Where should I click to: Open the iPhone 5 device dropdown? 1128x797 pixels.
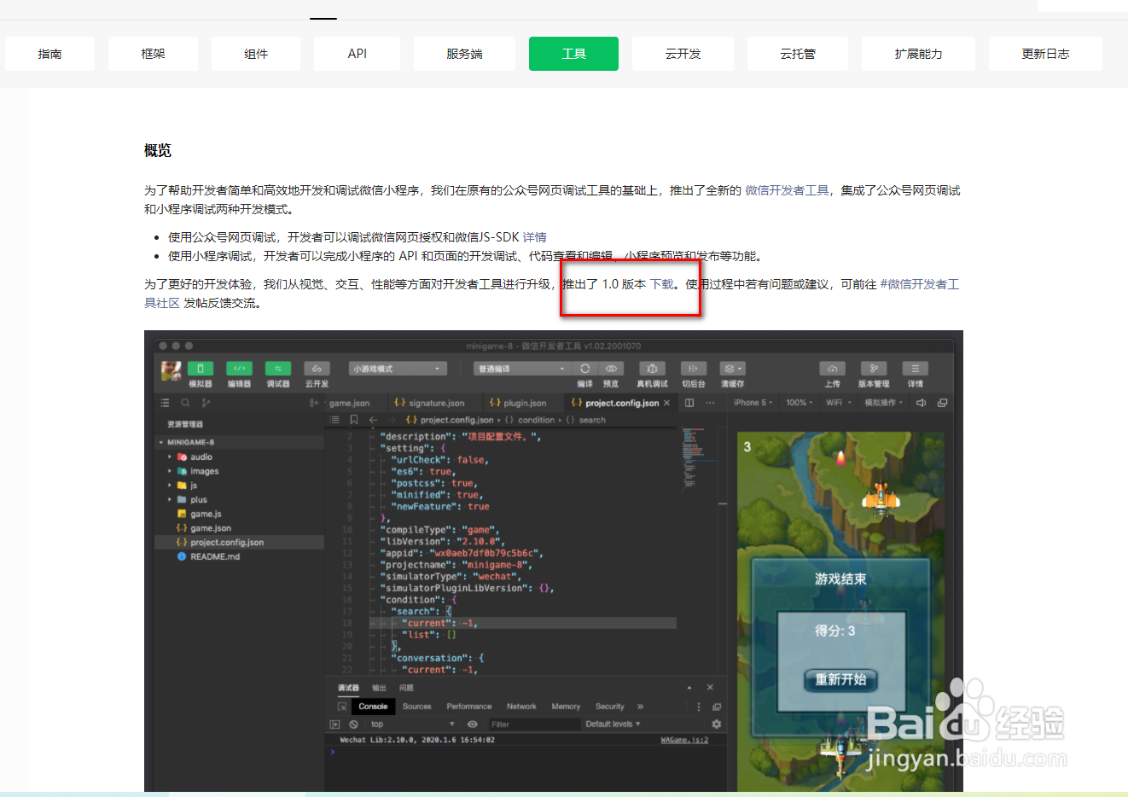pyautogui.click(x=752, y=402)
